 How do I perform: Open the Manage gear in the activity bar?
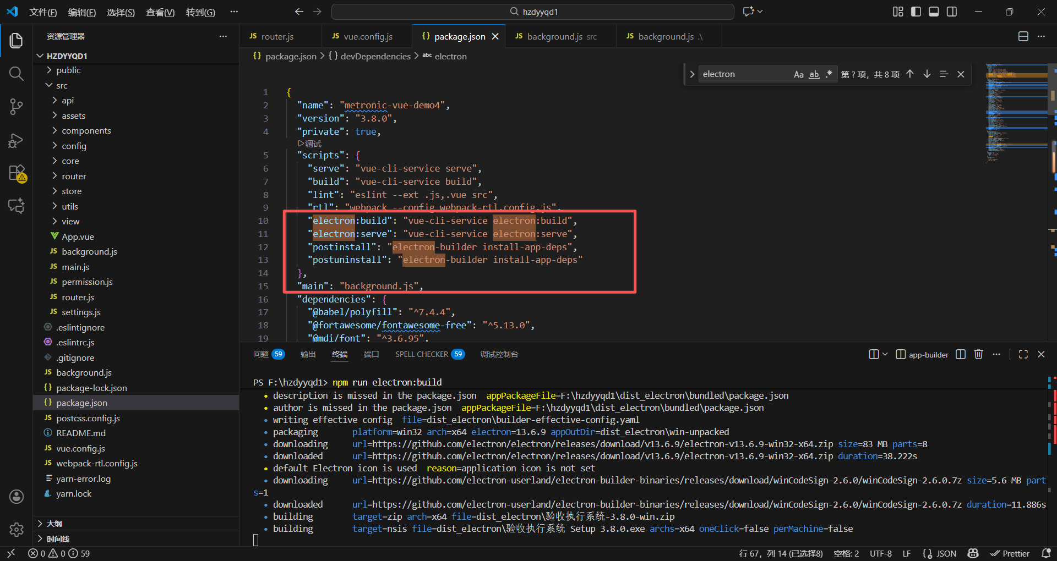coord(16,529)
